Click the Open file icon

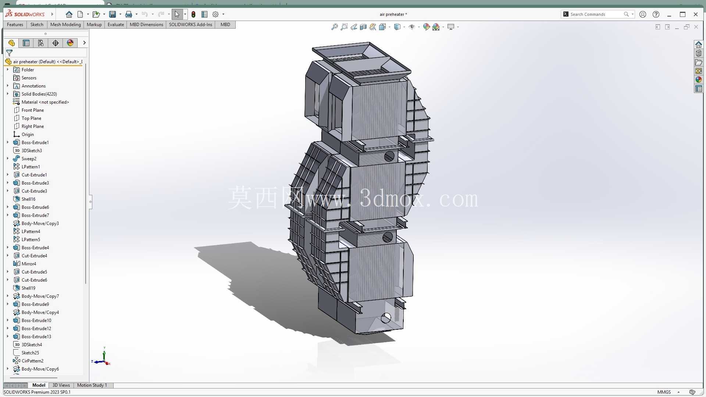coord(96,14)
